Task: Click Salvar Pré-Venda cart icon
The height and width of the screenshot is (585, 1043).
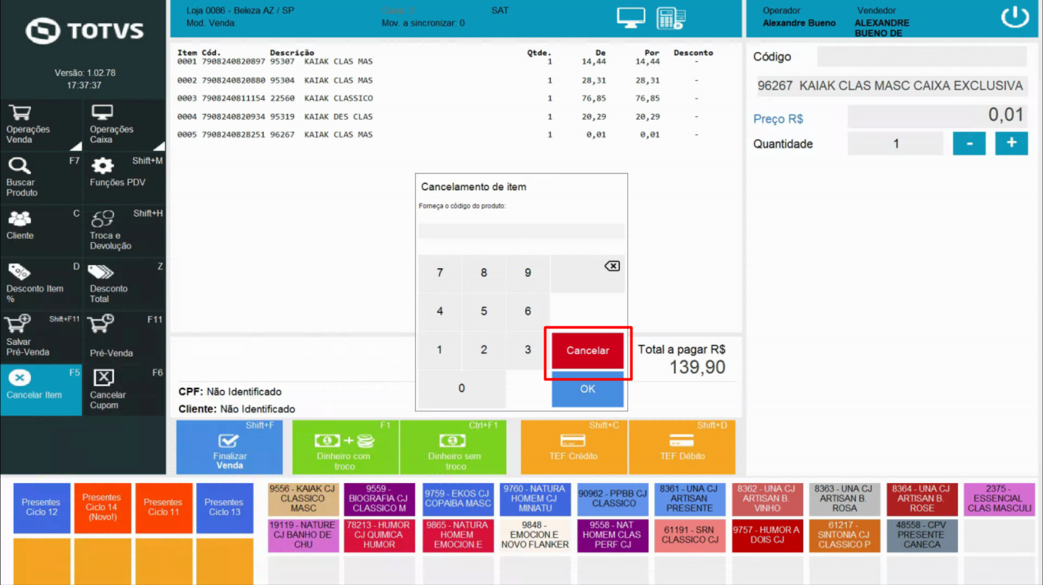Action: [18, 324]
